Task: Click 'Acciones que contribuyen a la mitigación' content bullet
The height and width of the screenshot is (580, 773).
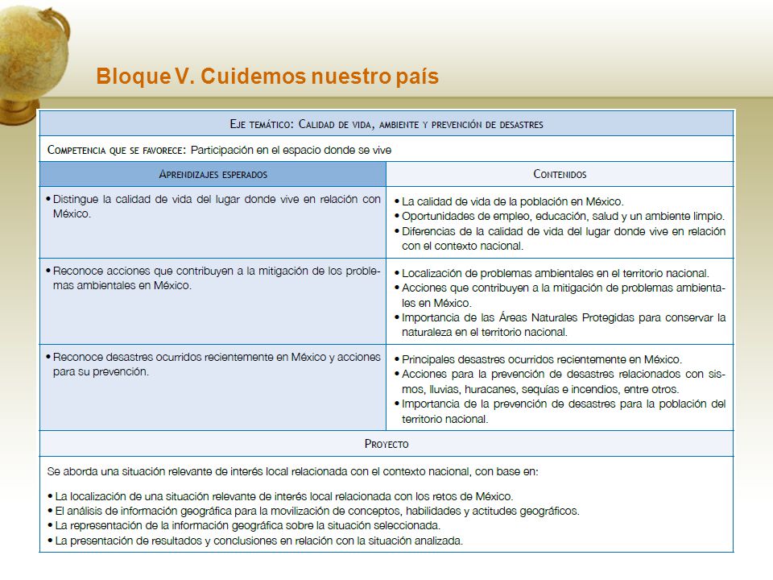Action: [560, 296]
